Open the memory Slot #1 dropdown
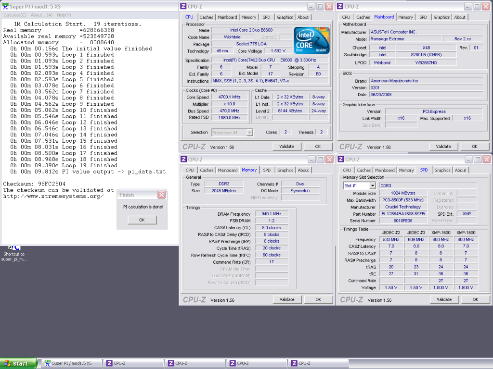This screenshot has height=369, width=493. click(x=372, y=185)
